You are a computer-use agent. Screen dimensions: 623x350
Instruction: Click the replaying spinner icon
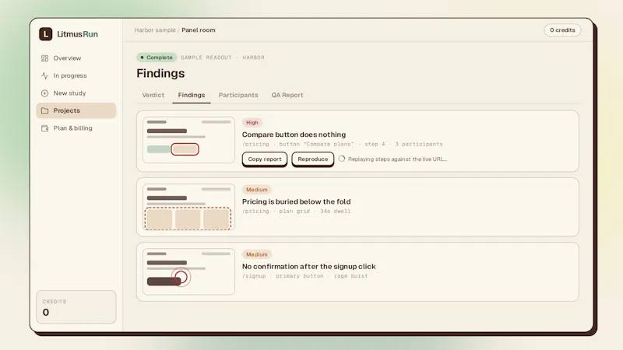click(x=342, y=159)
